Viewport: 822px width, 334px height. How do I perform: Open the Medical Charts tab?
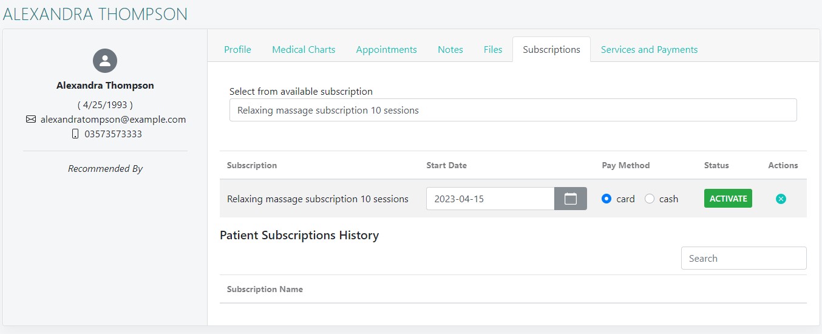(x=304, y=50)
